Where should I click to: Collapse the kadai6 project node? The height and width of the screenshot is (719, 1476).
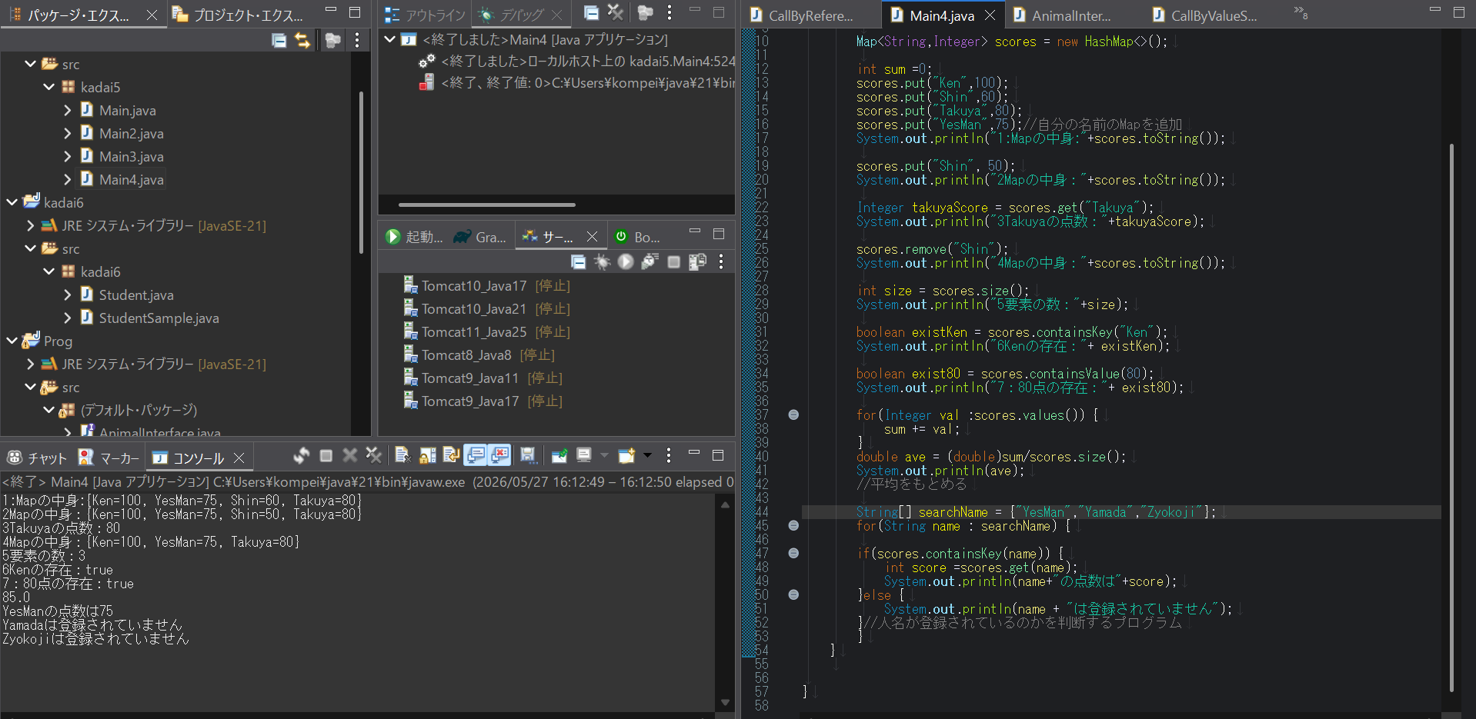(x=12, y=202)
